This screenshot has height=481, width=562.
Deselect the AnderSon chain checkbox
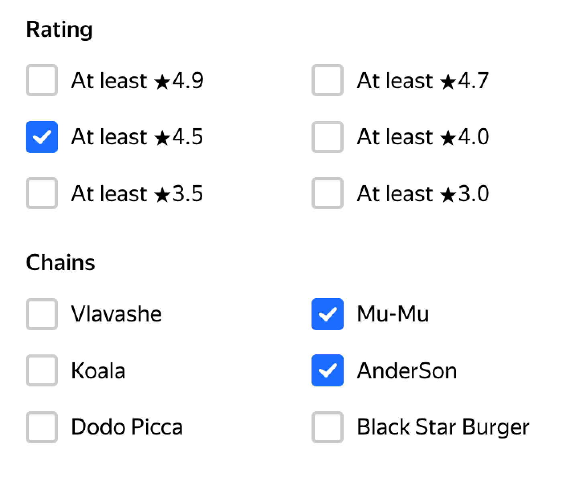coord(327,370)
